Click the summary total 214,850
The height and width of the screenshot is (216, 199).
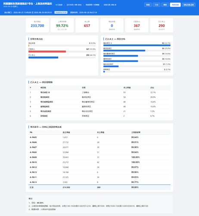click(66, 187)
